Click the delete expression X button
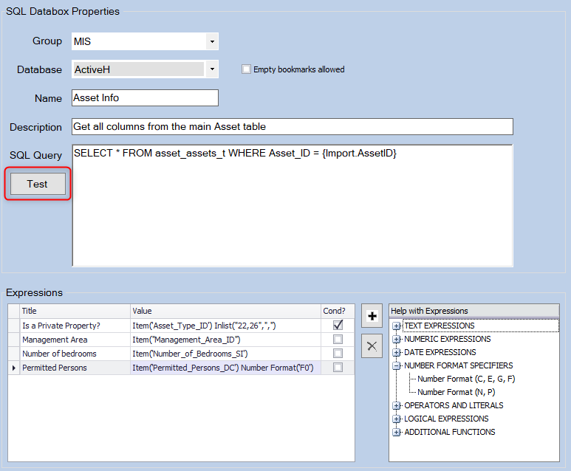Image resolution: width=571 pixels, height=471 pixels. tap(373, 344)
